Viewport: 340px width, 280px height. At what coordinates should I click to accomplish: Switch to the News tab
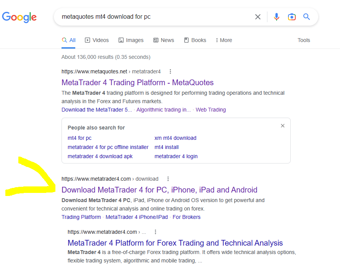click(x=164, y=40)
